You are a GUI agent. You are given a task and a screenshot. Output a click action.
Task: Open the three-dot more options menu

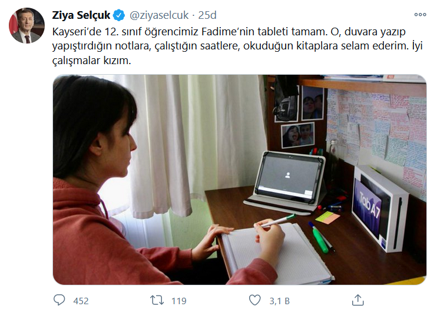click(x=421, y=15)
